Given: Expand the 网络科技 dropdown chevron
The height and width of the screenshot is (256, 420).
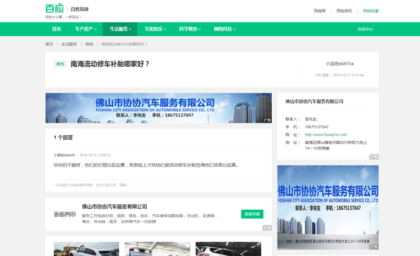Looking at the screenshot, I should click(x=234, y=29).
